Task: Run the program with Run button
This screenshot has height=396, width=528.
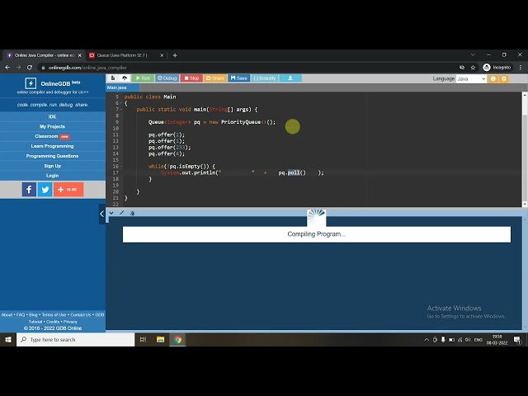Action: [x=143, y=78]
